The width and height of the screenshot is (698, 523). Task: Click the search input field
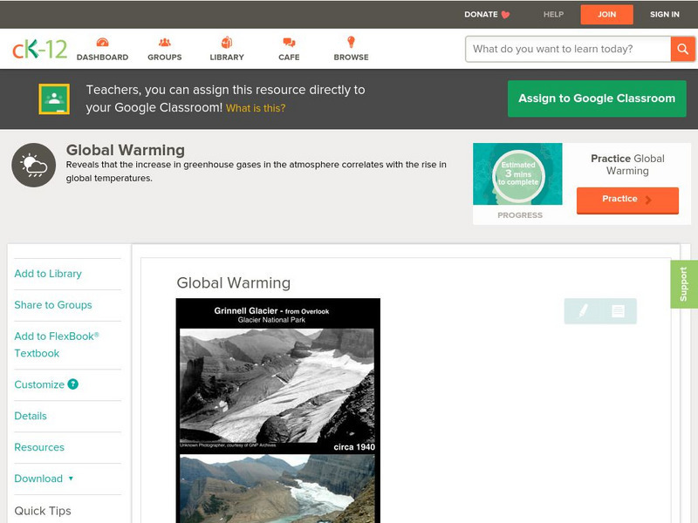568,49
